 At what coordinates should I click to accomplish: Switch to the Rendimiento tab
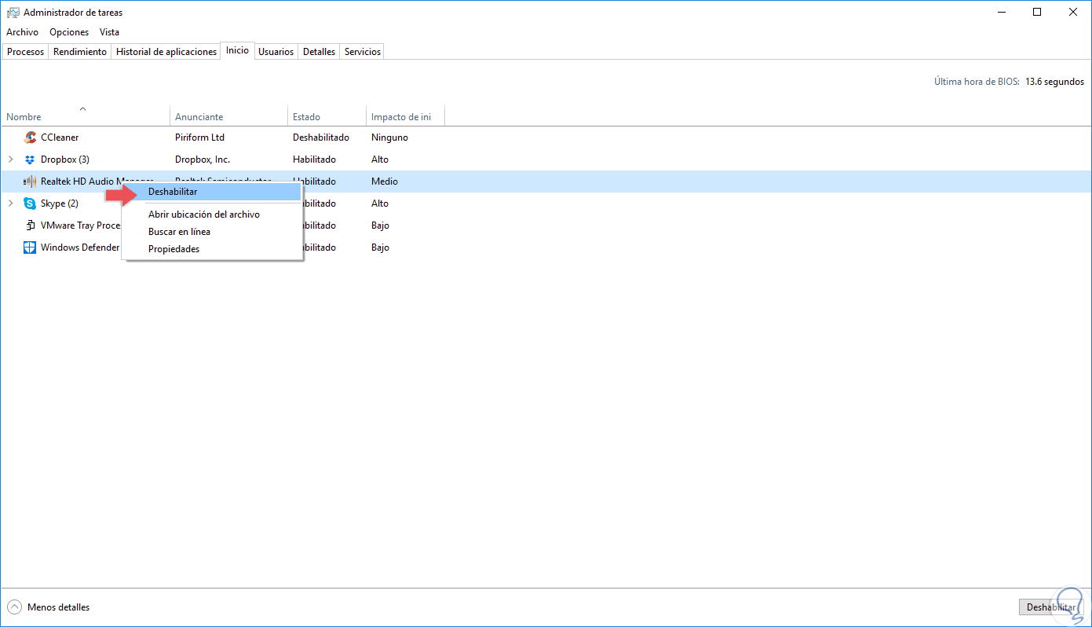coord(80,52)
